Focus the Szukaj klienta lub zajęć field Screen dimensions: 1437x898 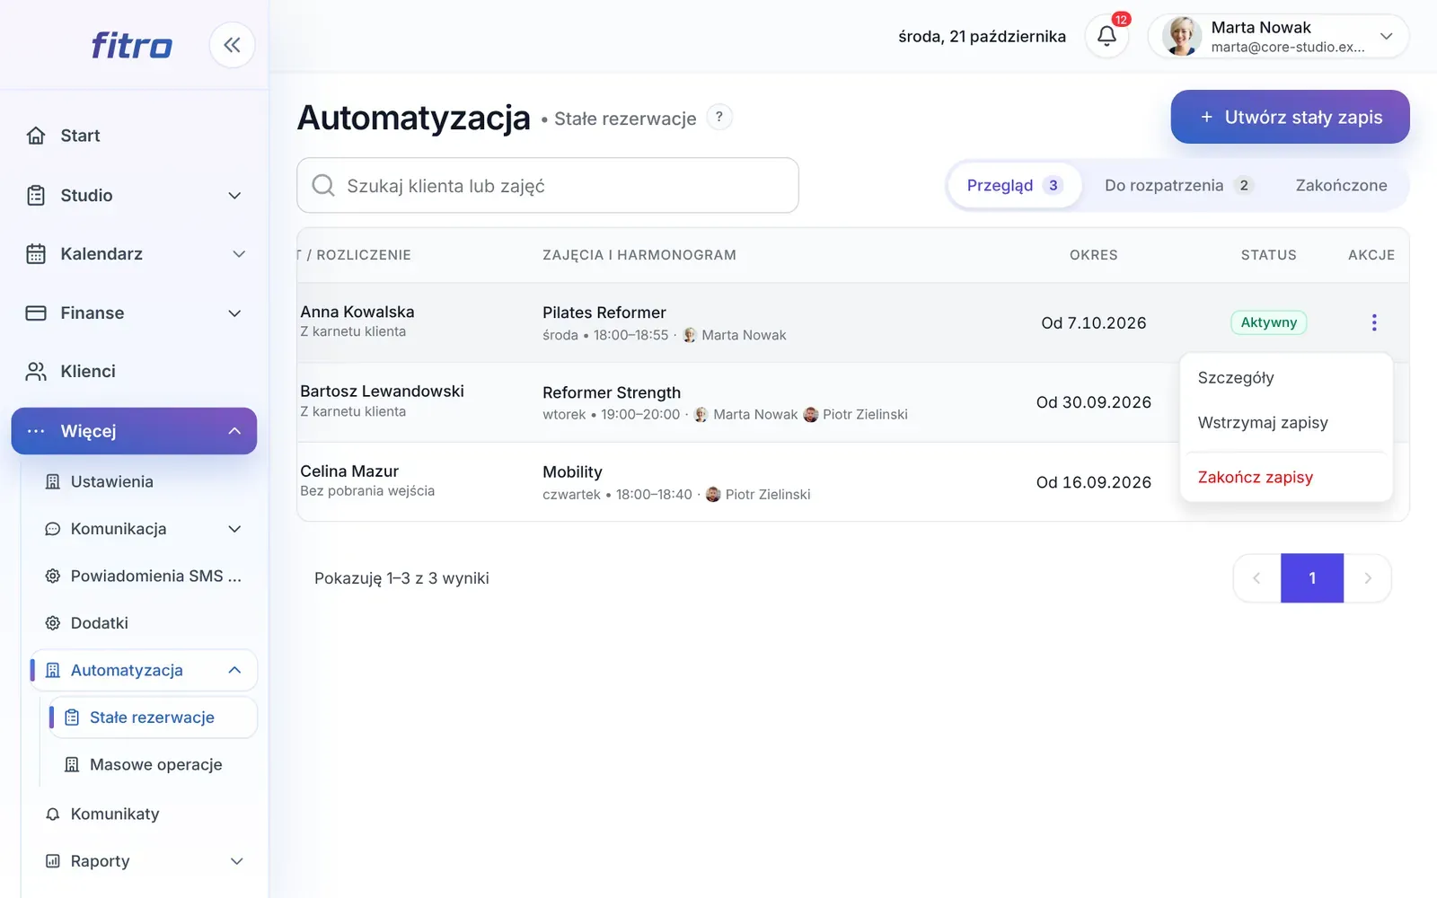point(548,186)
